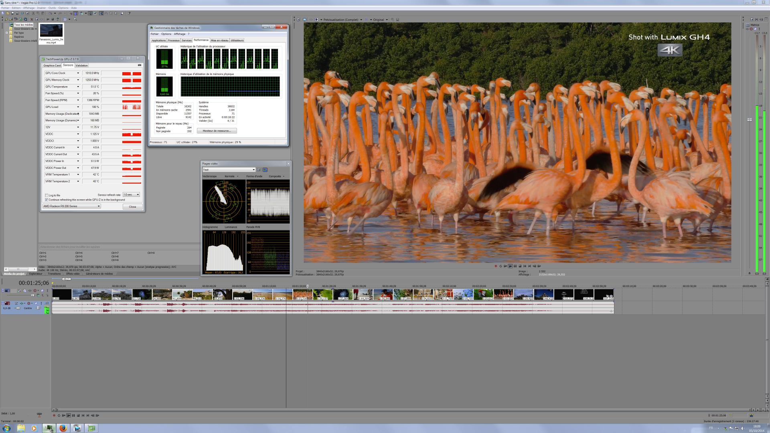Image resolution: width=770 pixels, height=433 pixels.
Task: Click the Open project folder icon
Action: pos(8,13)
